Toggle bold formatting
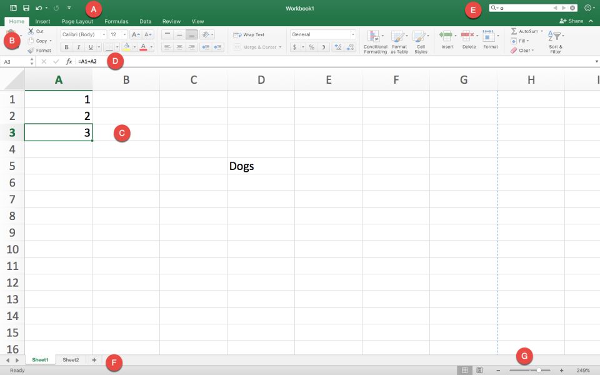Image resolution: width=600 pixels, height=375 pixels. coord(66,47)
